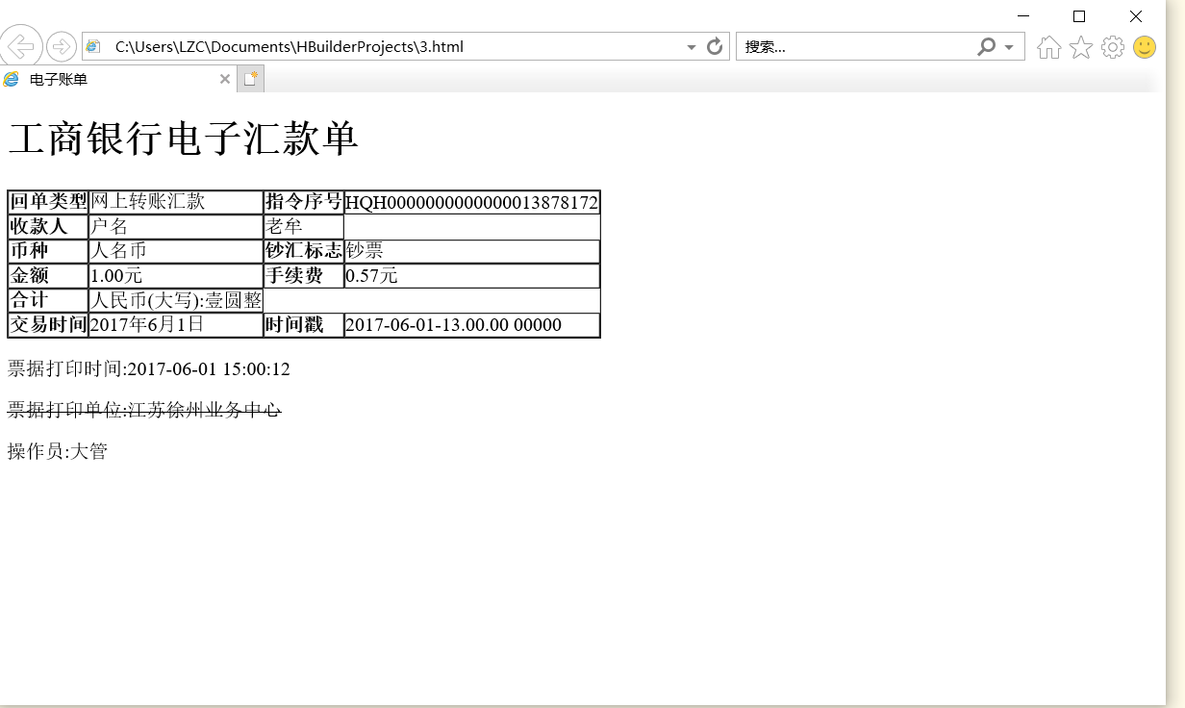Click the 币种 header cell
Viewport: 1185px width, 708px height.
click(x=48, y=251)
